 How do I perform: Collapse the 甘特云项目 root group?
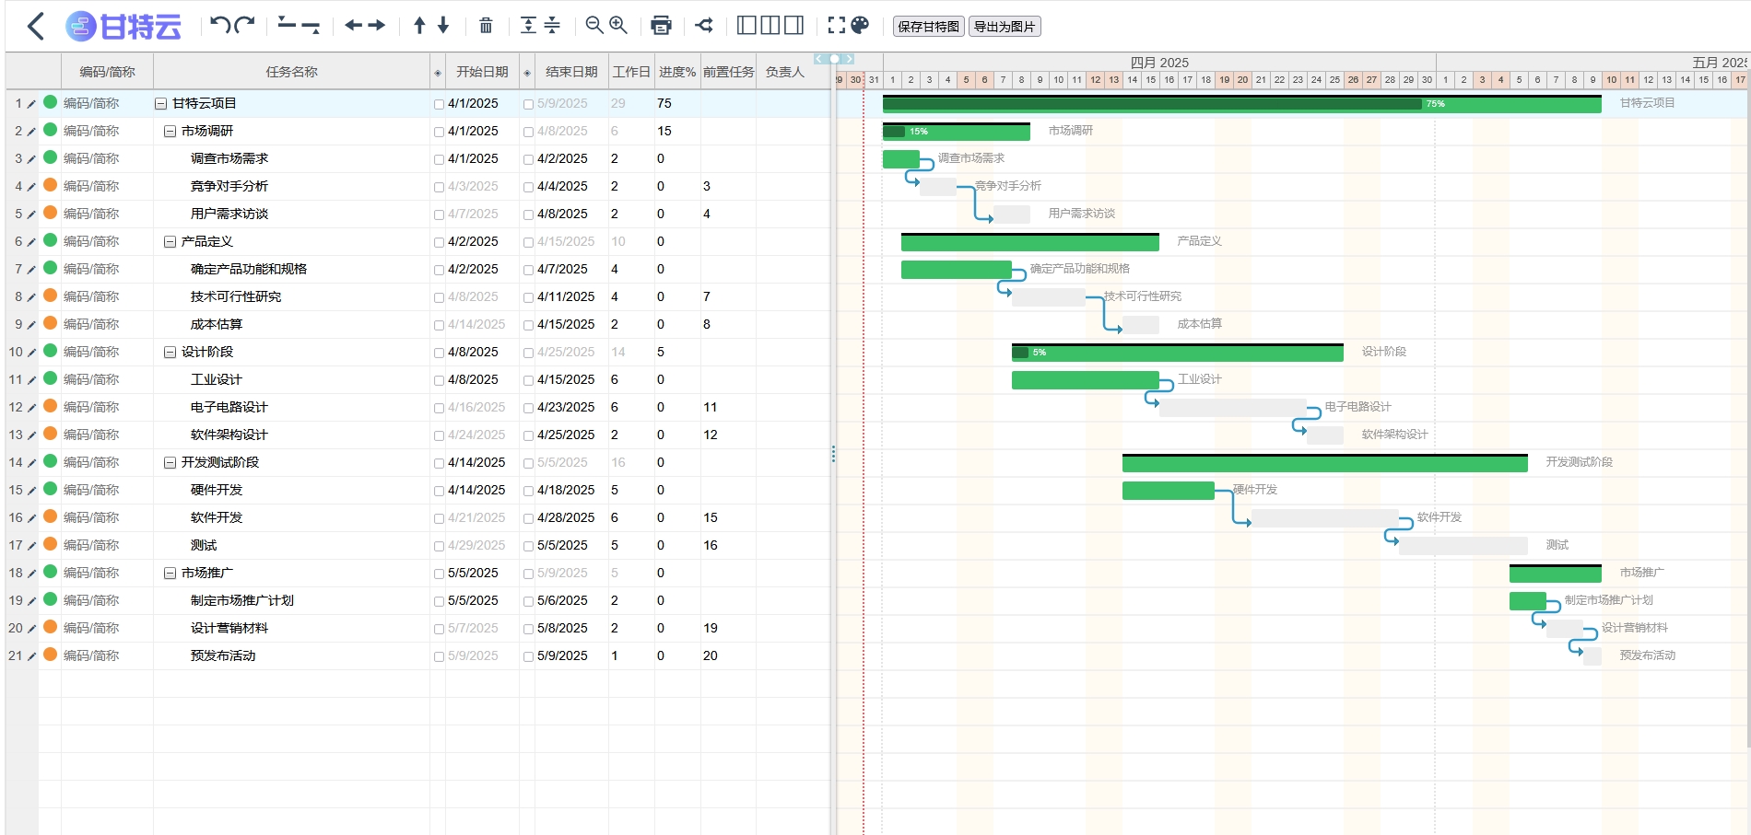pos(160,104)
